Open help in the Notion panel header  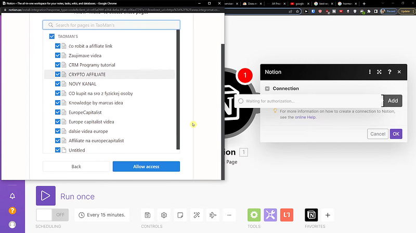click(389, 72)
